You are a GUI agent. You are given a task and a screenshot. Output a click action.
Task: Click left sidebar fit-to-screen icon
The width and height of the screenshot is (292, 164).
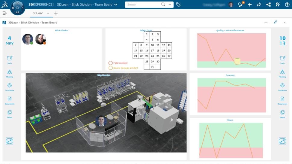click(10, 141)
